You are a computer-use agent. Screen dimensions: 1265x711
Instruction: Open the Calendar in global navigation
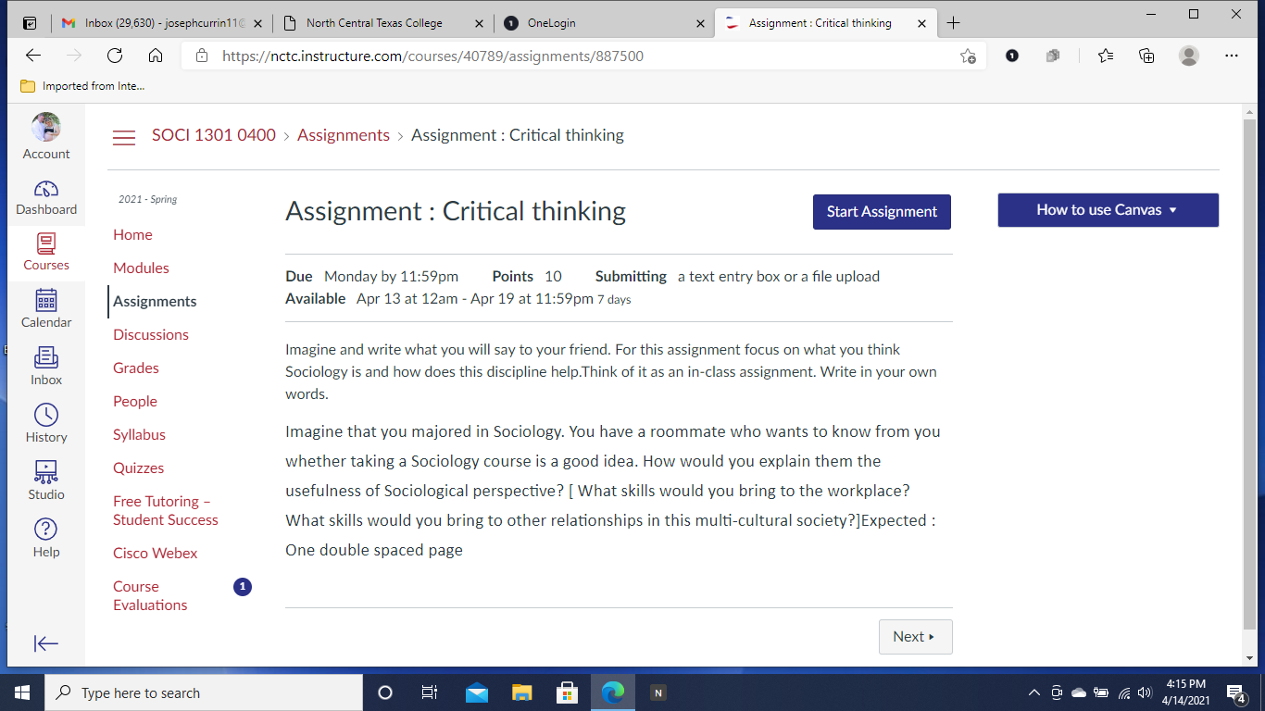46,302
